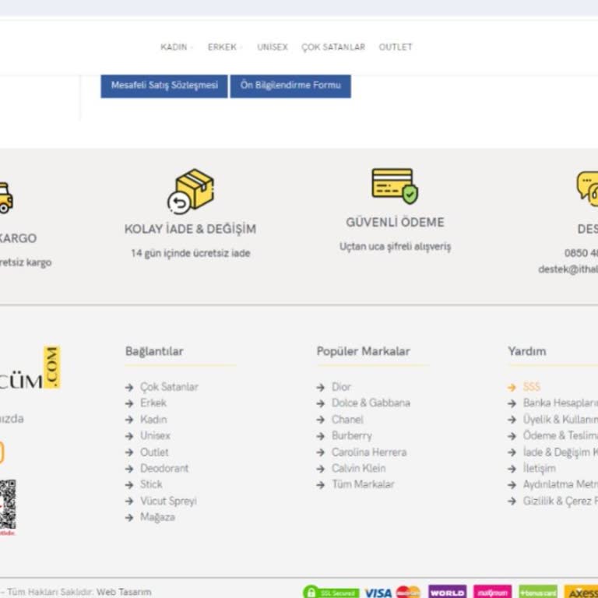The width and height of the screenshot is (598, 598).
Task: Click the arrow icon beside Çok Satanlar
Action: click(x=129, y=388)
